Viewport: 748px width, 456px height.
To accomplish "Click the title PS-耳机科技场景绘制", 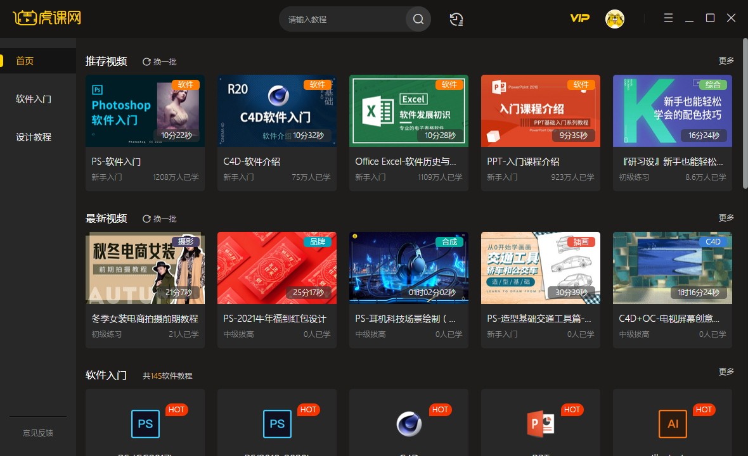I will tap(405, 319).
